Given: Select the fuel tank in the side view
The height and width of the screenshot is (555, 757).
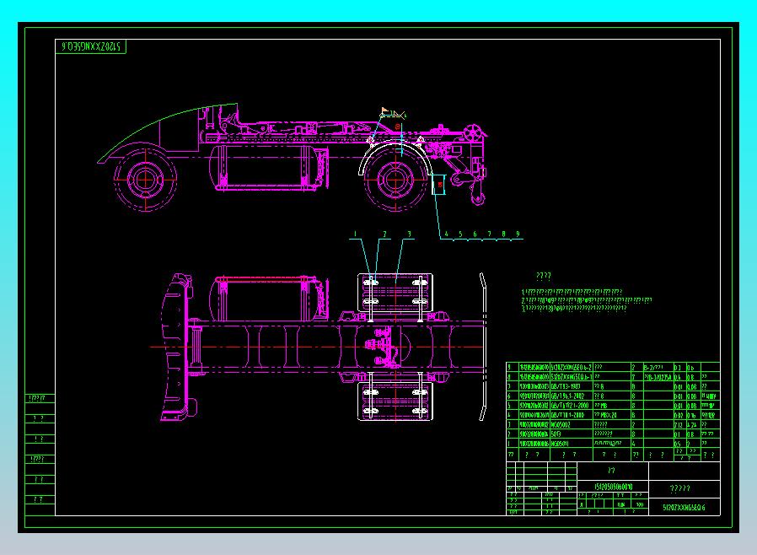Looking at the screenshot, I should 268,167.
